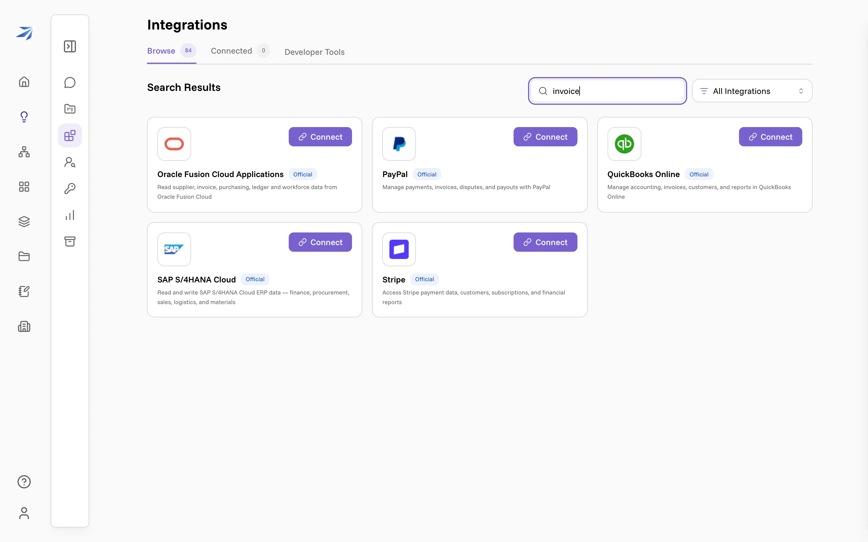
Task: Click the QuickBooks Online card title
Action: (x=643, y=174)
